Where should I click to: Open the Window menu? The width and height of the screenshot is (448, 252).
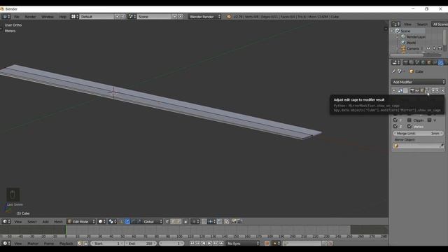[x=48, y=17]
